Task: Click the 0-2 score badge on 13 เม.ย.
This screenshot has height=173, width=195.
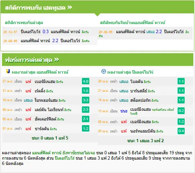Action: pos(181,111)
